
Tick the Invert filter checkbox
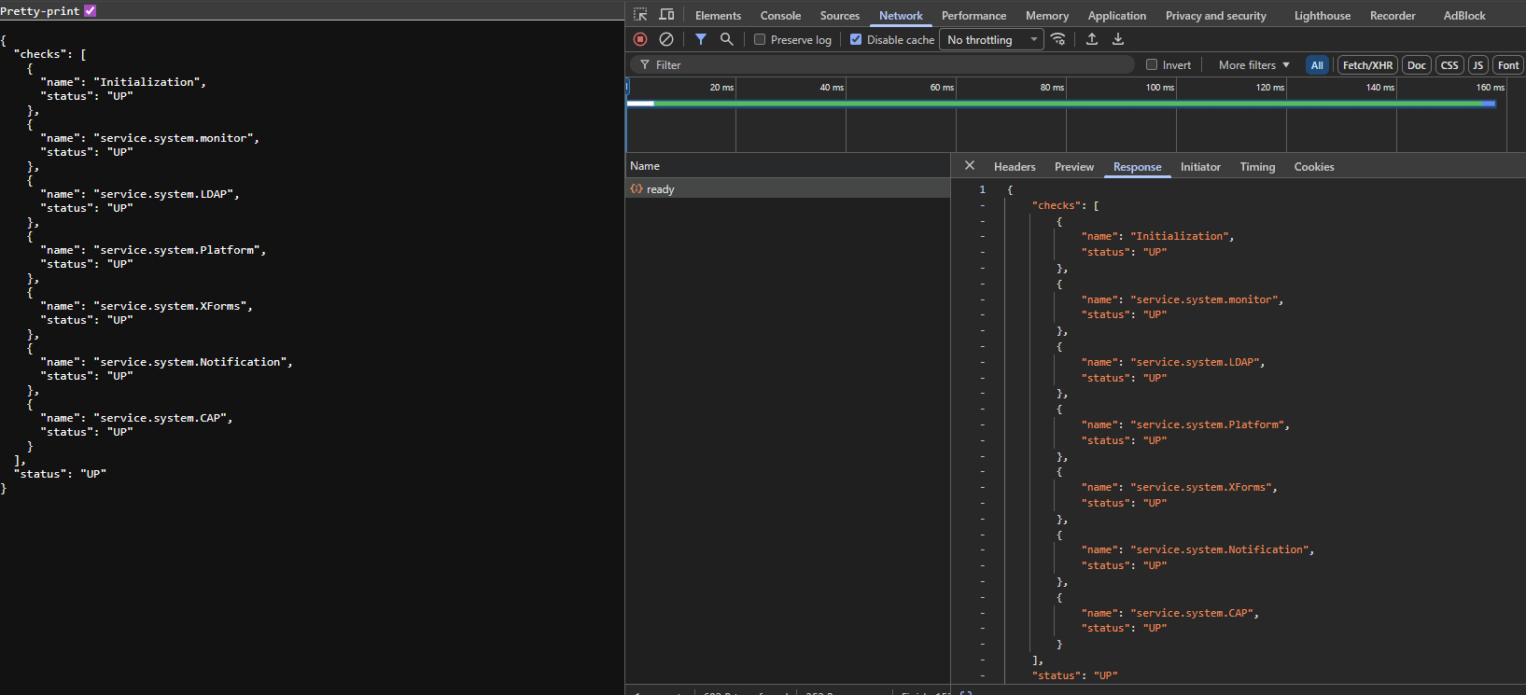[x=1152, y=65]
